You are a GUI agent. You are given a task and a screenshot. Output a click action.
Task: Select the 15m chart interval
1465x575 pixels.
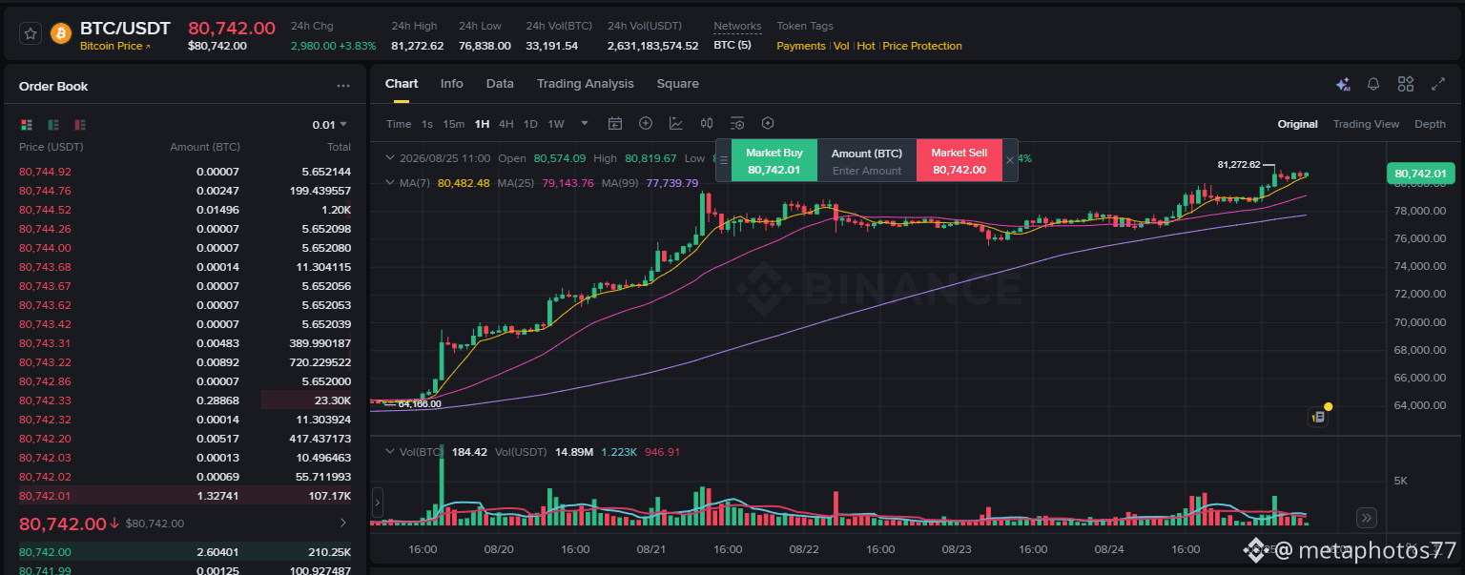(x=454, y=124)
